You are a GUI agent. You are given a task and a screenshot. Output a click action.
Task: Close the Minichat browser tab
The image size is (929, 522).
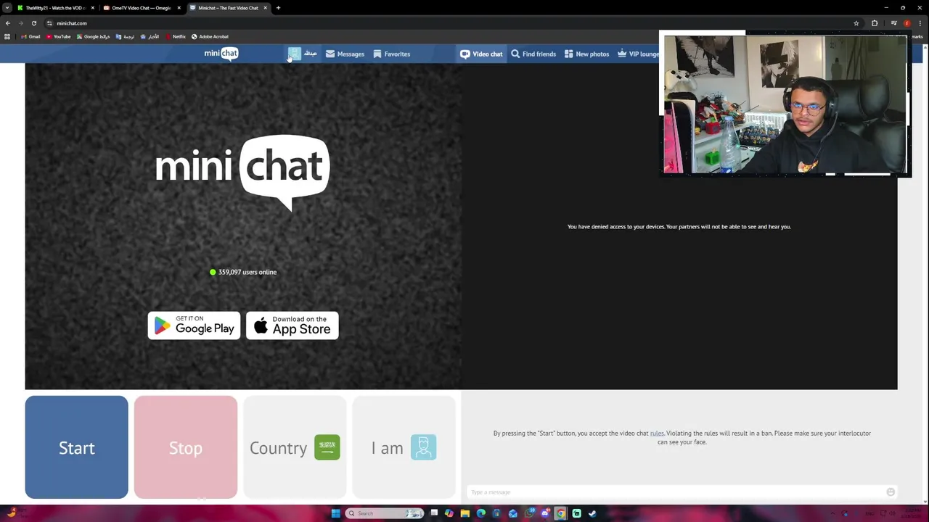pos(266,8)
